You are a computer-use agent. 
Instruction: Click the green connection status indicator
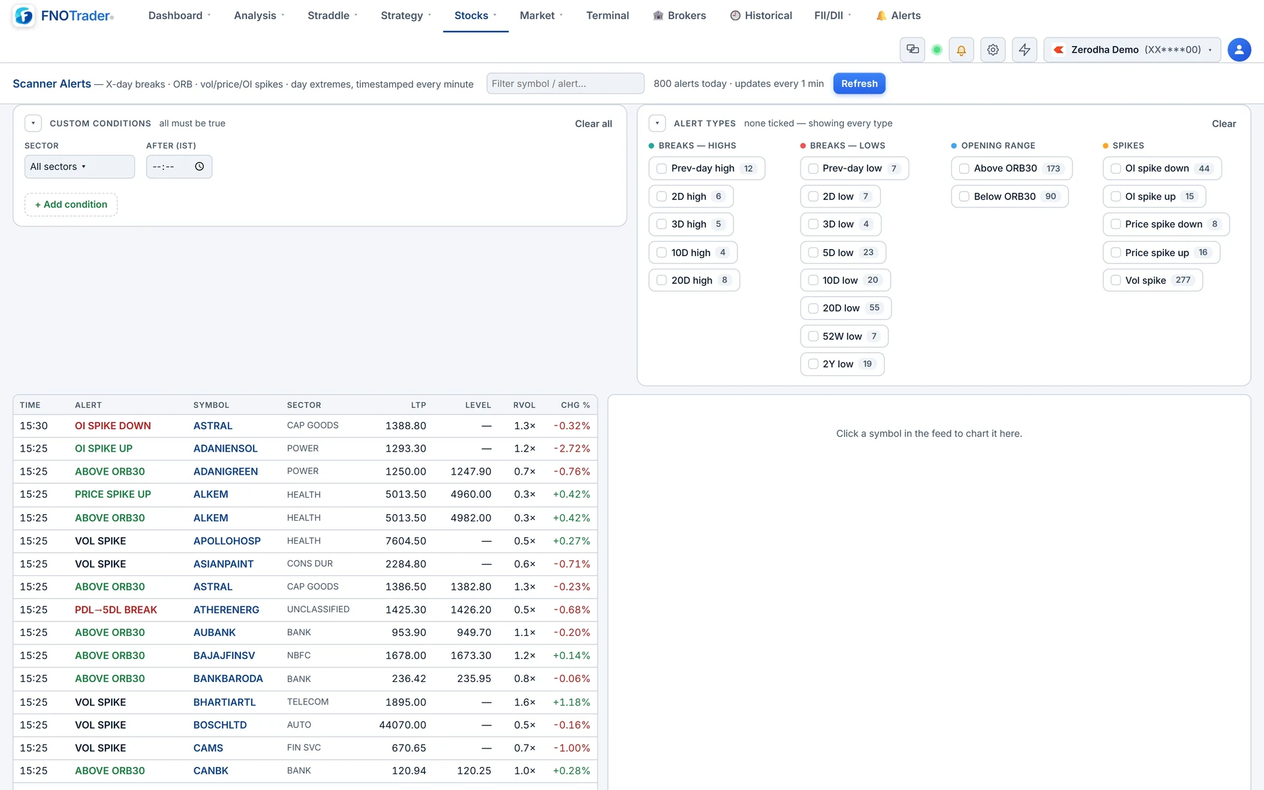pos(937,49)
